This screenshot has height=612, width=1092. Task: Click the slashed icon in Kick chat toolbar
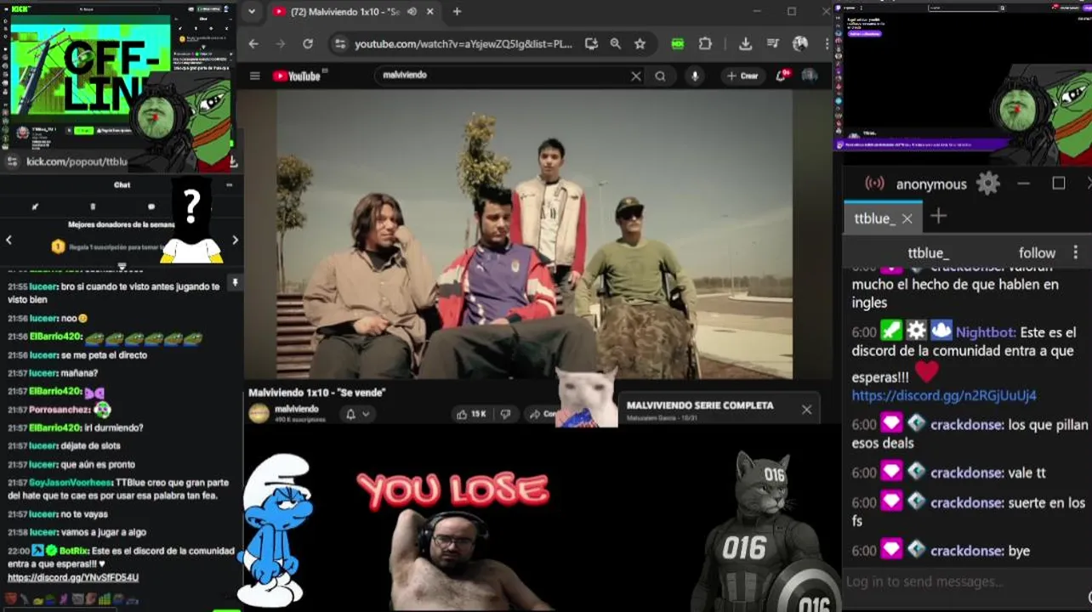coord(35,207)
